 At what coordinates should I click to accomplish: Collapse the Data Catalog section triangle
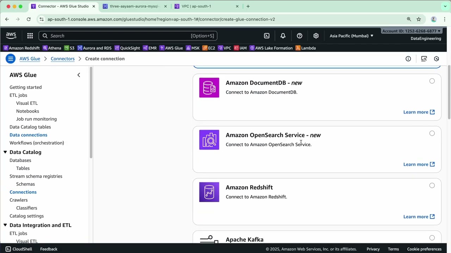5,152
